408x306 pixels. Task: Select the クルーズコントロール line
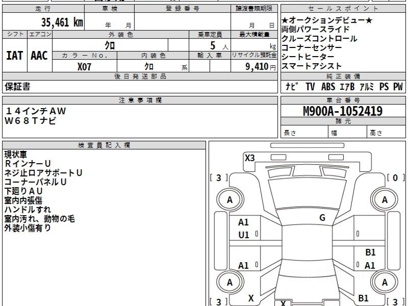coord(319,39)
